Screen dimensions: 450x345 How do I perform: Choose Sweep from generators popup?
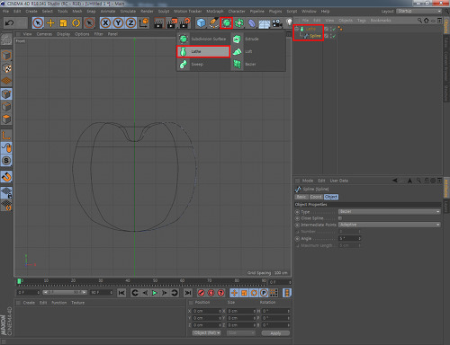click(x=203, y=64)
